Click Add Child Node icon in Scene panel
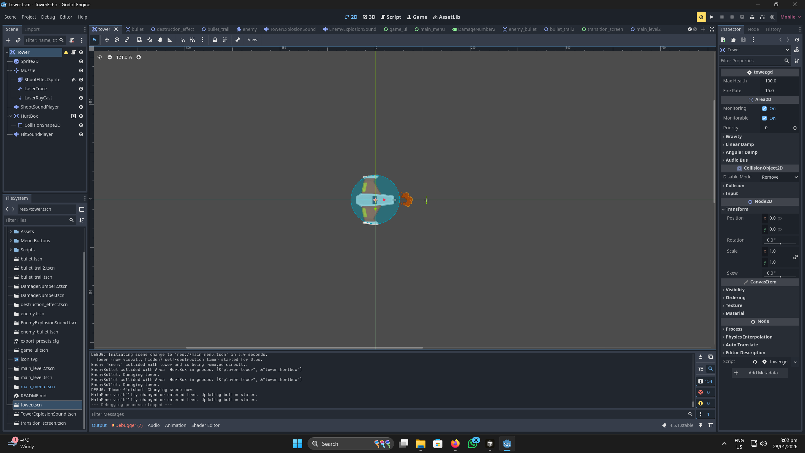This screenshot has height=453, width=805. 8,40
